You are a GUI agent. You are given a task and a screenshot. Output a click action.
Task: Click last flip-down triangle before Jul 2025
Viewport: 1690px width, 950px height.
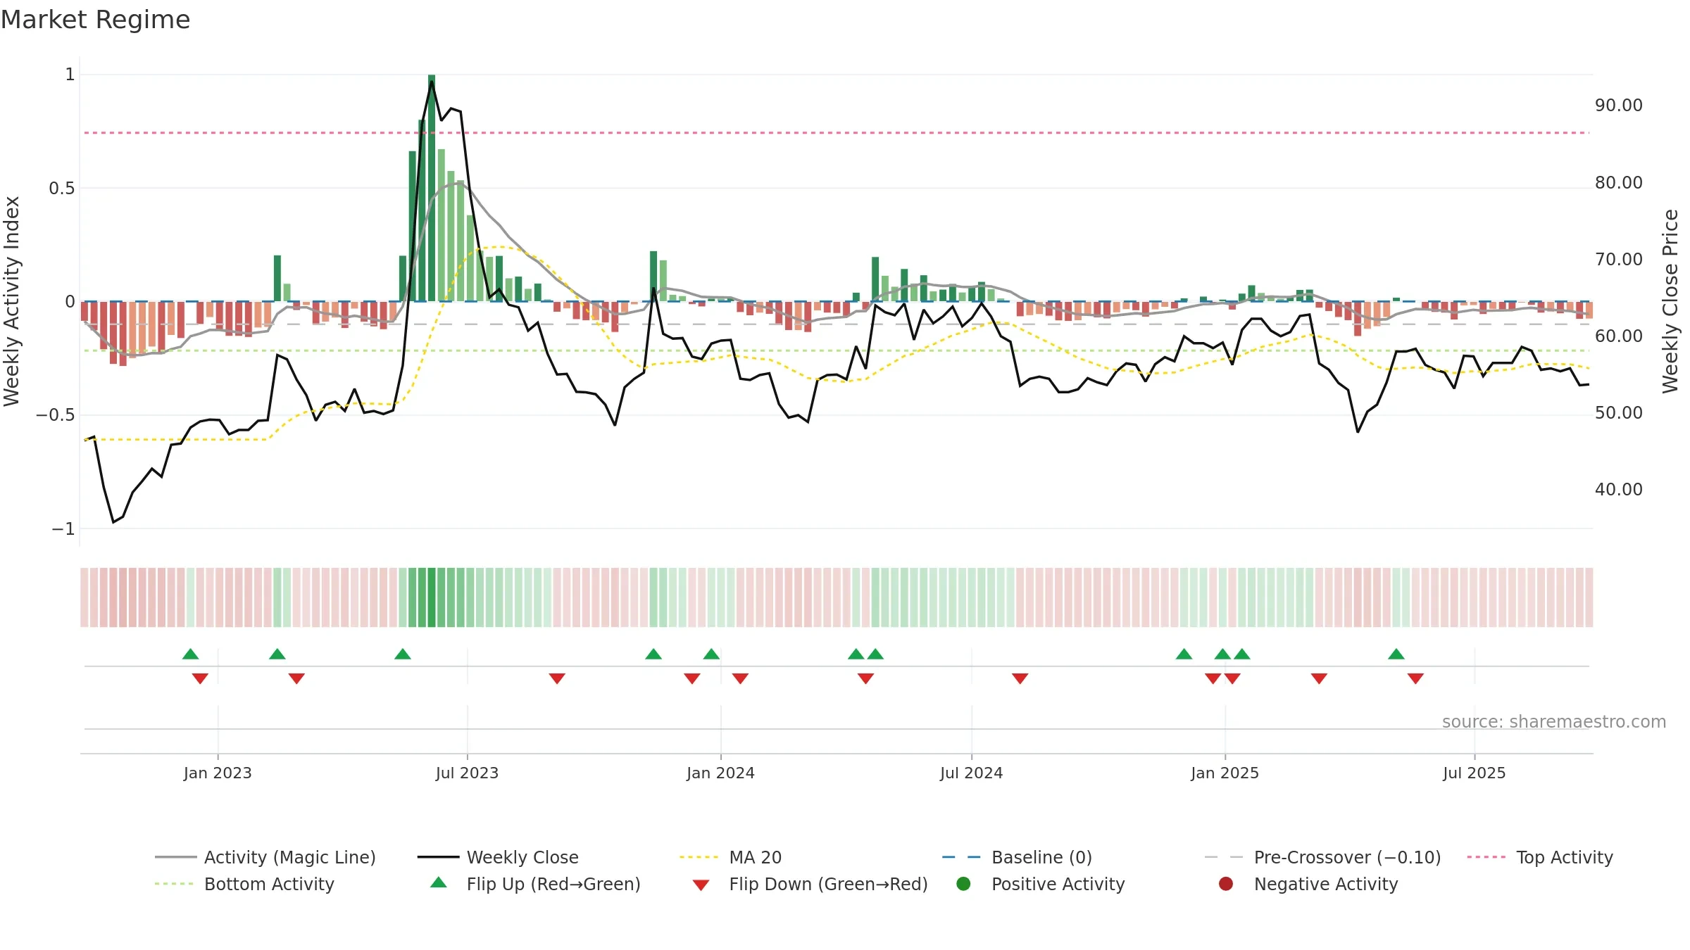tap(1415, 678)
